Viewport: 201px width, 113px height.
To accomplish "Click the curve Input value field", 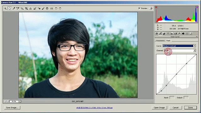I will pyautogui.click(x=172, y=98).
